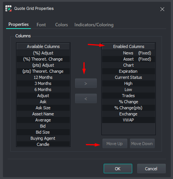Close the Quote Grid Properties dialog
The width and height of the screenshot is (173, 179).
pos(162,9)
